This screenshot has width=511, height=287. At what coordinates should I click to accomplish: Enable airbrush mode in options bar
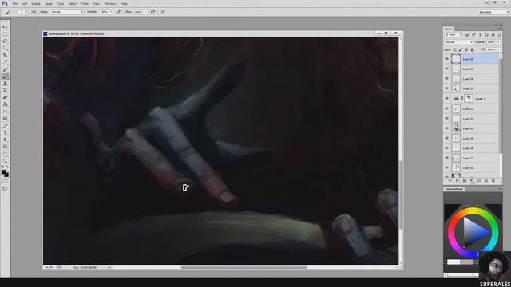(153, 12)
